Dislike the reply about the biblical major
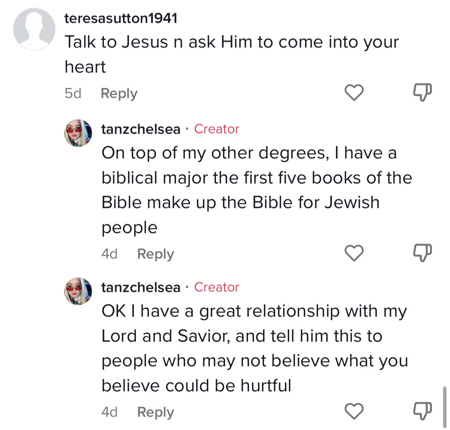The width and height of the screenshot is (450, 430). (422, 253)
